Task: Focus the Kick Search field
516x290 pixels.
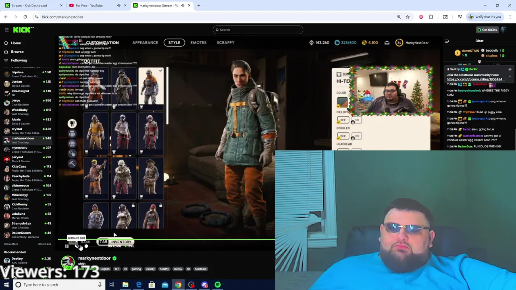Action: (258, 30)
